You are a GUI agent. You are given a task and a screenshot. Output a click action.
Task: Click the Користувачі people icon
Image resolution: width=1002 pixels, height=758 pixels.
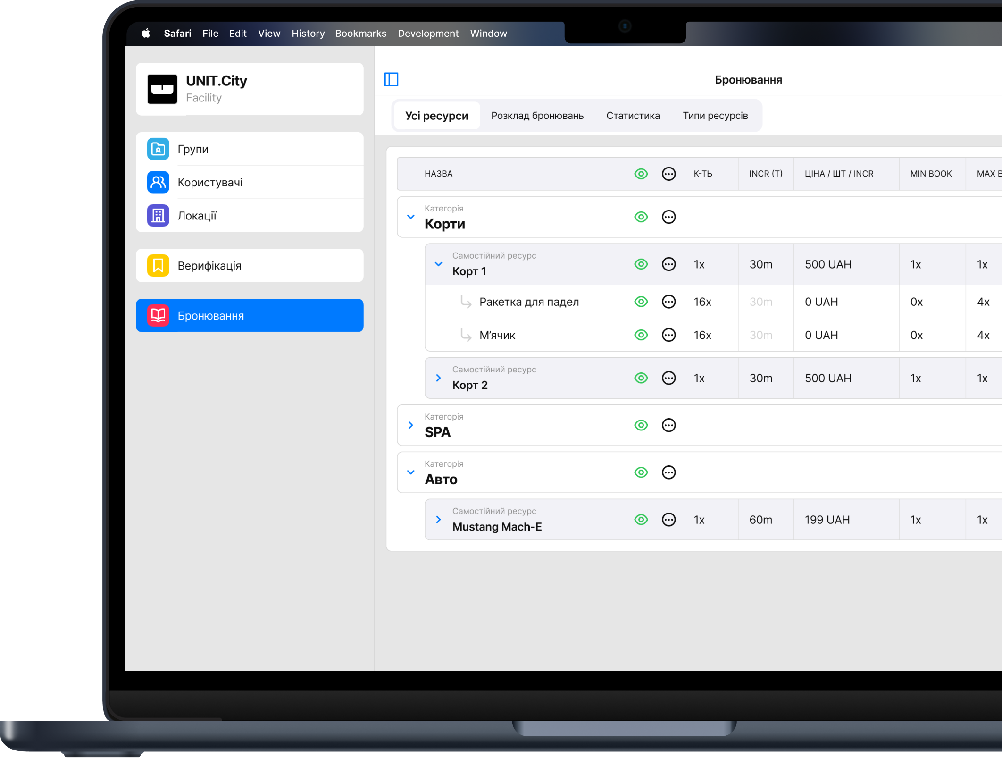click(x=158, y=182)
